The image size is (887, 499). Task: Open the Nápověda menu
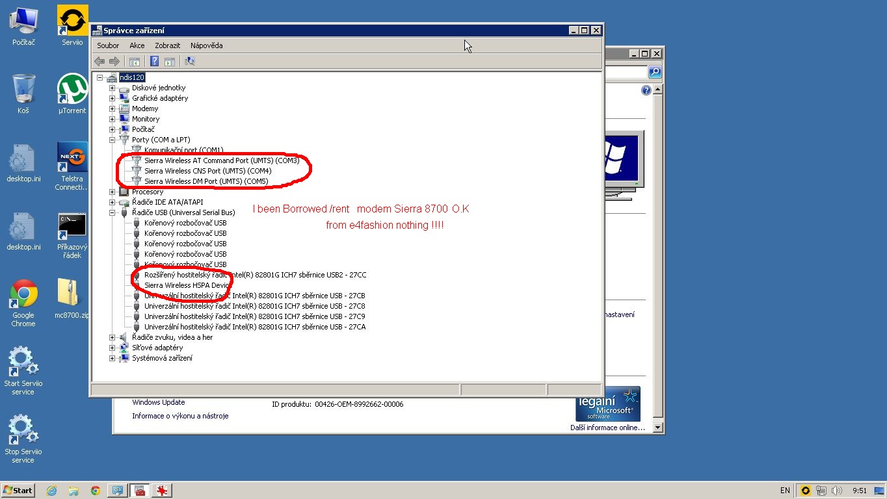click(207, 45)
